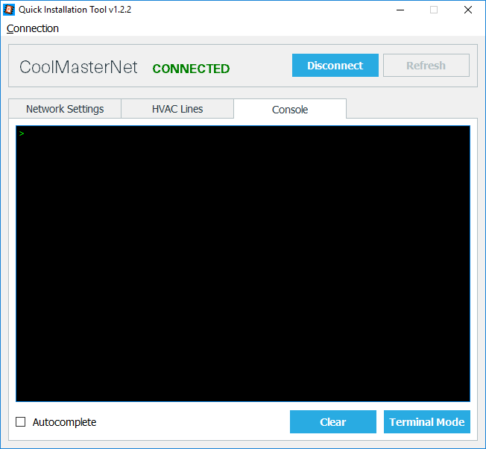Click the Quick Installation Tool app icon
This screenshot has width=486, height=449.
click(10, 10)
